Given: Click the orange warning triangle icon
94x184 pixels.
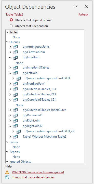Looking at the screenshot, I should [7, 172].
